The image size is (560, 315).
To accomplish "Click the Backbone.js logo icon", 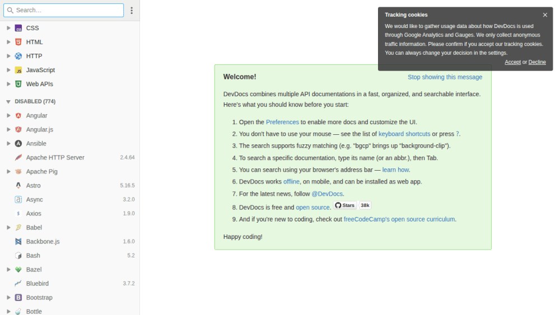I will click(18, 242).
